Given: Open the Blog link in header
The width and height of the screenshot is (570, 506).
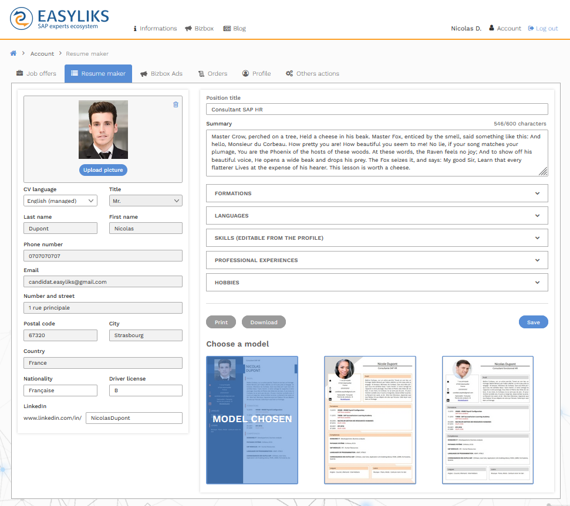Looking at the screenshot, I should (234, 28).
